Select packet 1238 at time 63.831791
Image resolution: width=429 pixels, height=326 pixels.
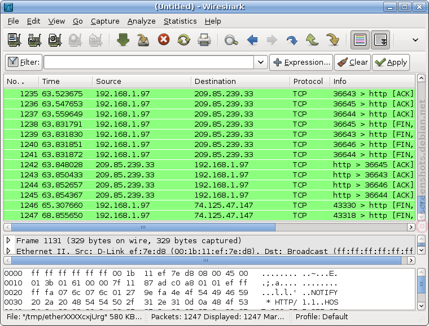coord(209,124)
